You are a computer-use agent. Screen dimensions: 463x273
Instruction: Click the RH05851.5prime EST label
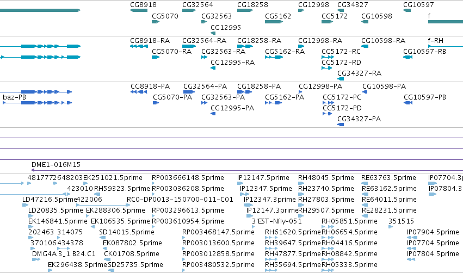[349, 221]
